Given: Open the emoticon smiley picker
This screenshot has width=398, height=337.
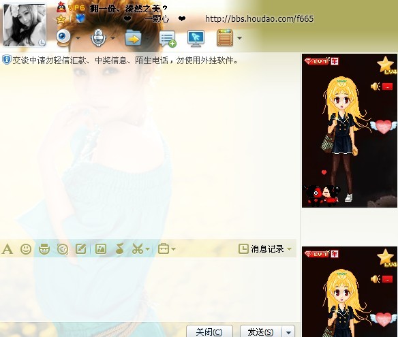Looking at the screenshot, I should 26,249.
